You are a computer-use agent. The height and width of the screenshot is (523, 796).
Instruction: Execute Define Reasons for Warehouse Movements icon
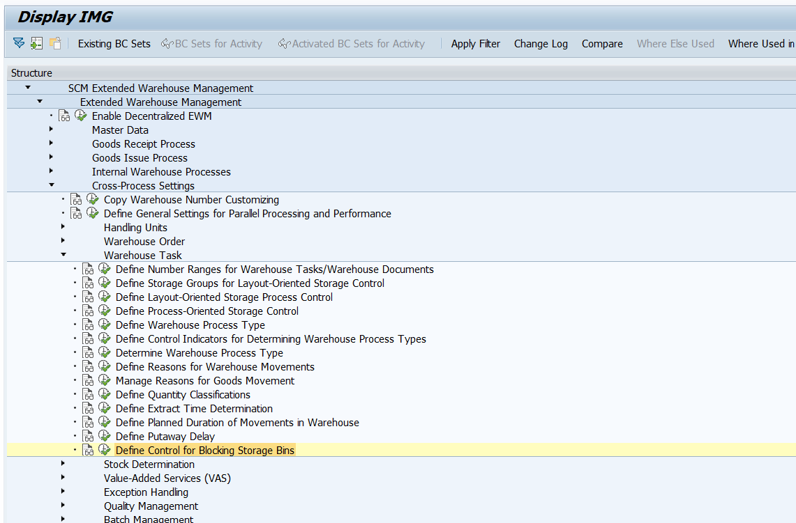104,366
